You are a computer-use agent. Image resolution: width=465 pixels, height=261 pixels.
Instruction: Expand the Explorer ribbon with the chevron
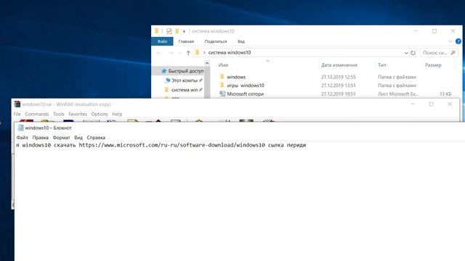click(x=450, y=41)
